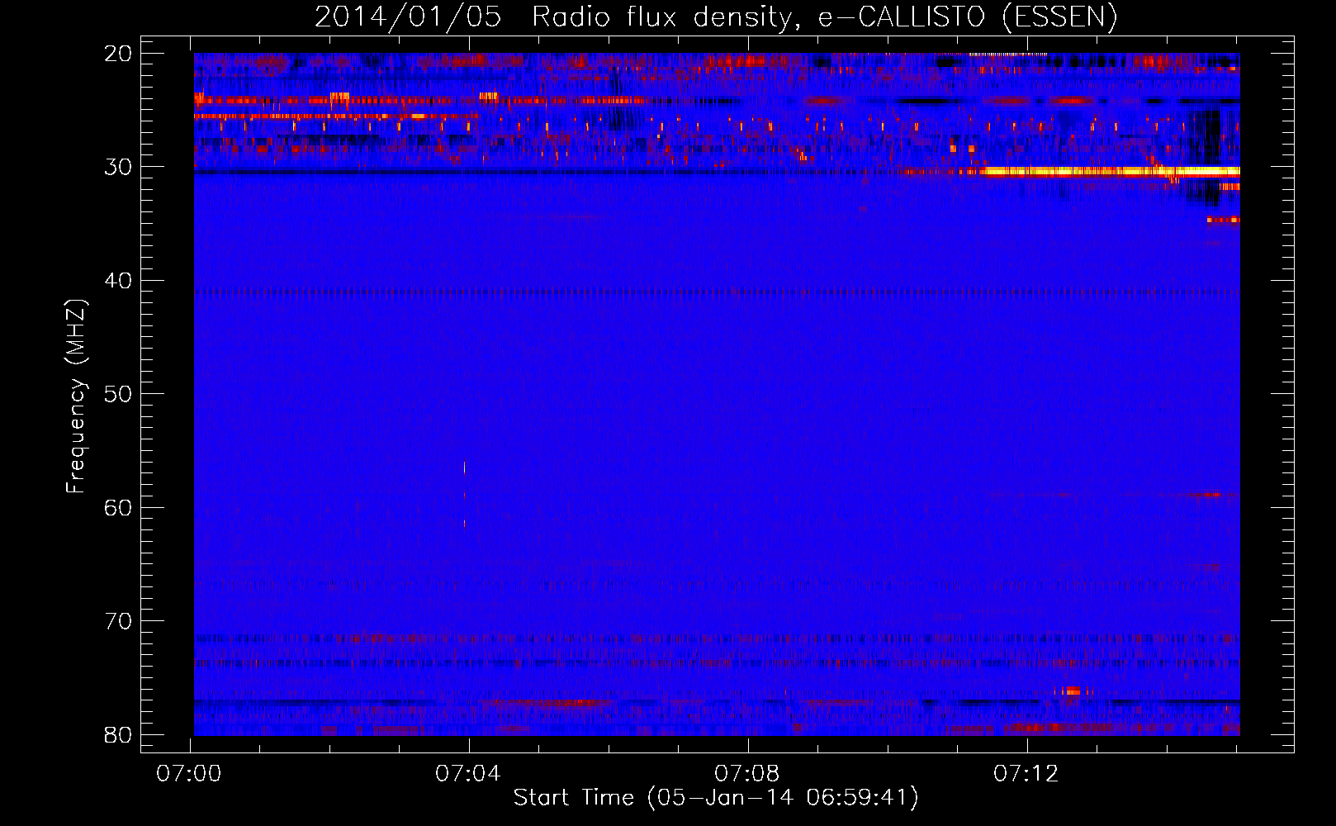This screenshot has height=826, width=1336.
Task: Click the 70 frequency tick label
Action: 118,621
